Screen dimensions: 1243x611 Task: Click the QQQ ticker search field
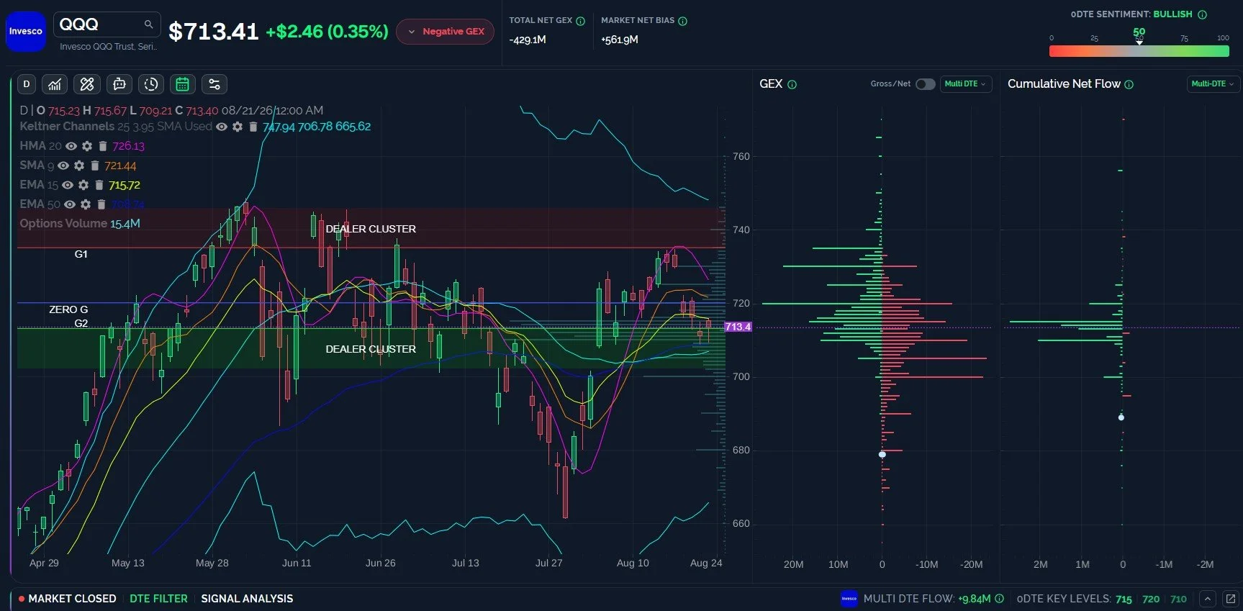point(106,24)
